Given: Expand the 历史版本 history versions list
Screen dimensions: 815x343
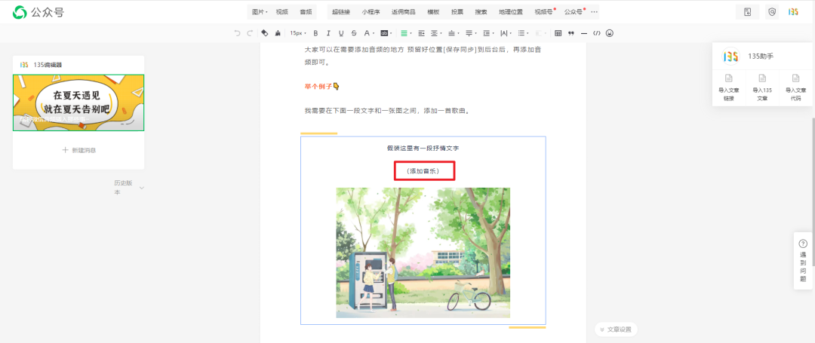Looking at the screenshot, I should [x=128, y=187].
